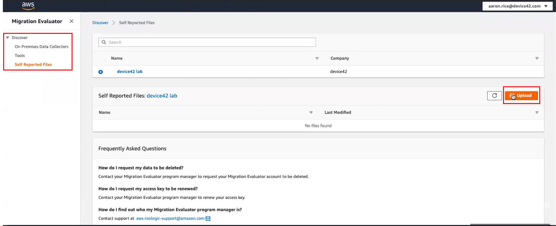Sort files by Name column arrow
Viewport: 556px width, 226px height.
[x=311, y=112]
